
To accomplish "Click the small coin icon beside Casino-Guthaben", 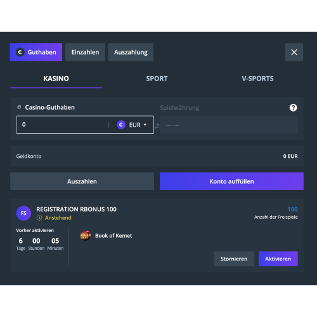I will pos(19,107).
